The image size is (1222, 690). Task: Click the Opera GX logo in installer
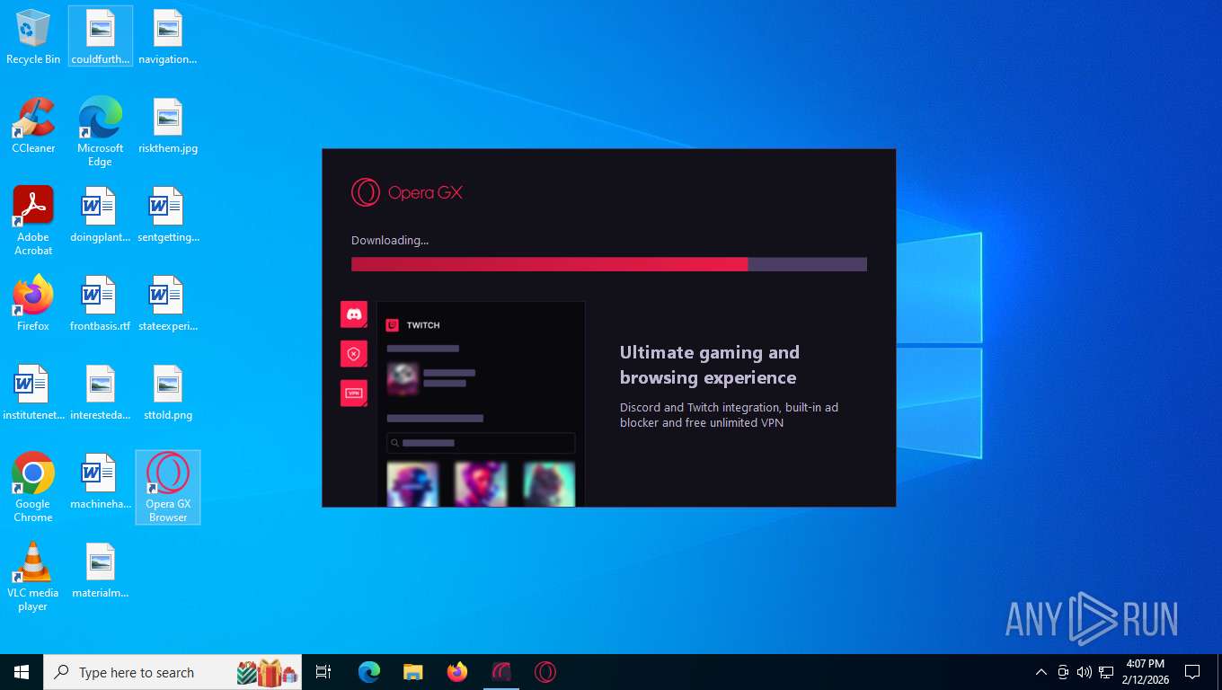coord(407,192)
